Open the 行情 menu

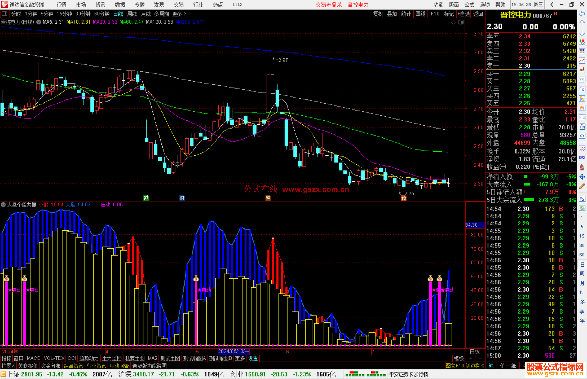(61, 5)
